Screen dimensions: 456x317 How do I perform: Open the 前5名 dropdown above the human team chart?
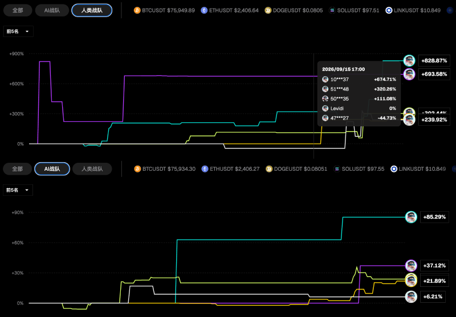18,31
